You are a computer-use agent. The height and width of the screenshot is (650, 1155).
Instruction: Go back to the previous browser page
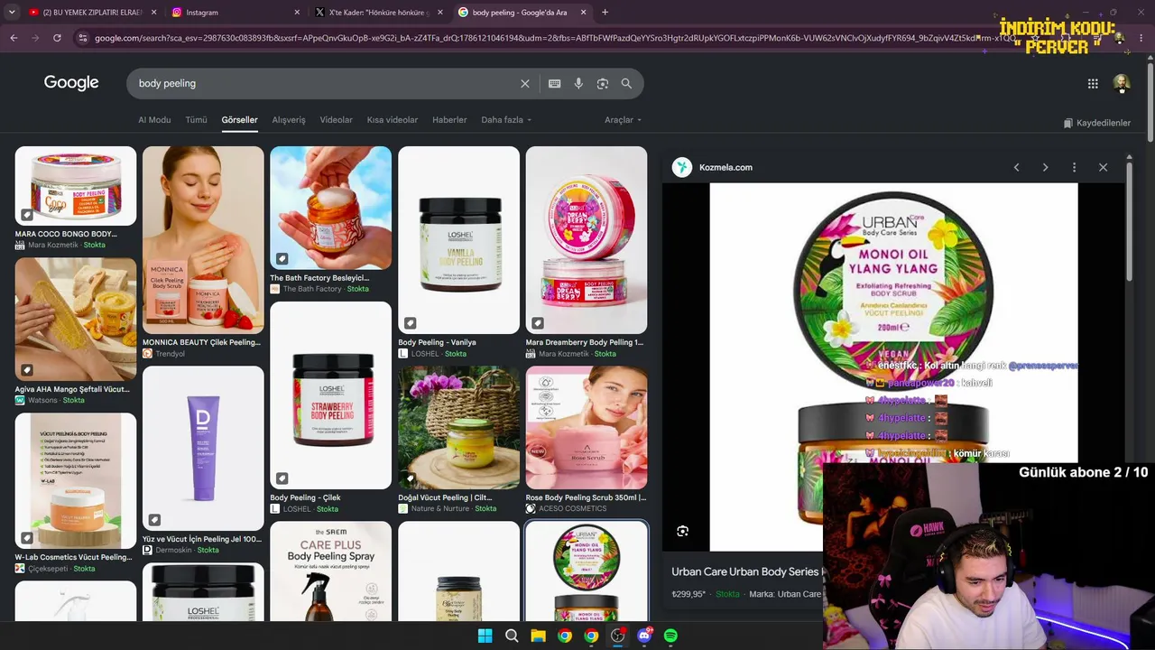pos(14,38)
